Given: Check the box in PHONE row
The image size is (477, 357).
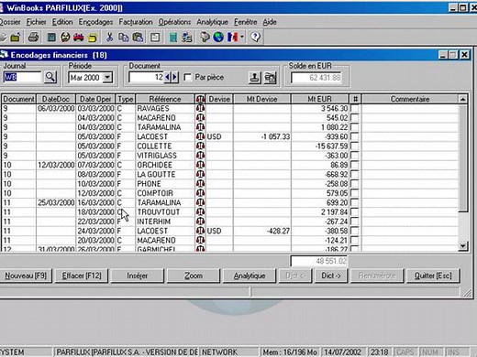Looking at the screenshot, I should [355, 184].
